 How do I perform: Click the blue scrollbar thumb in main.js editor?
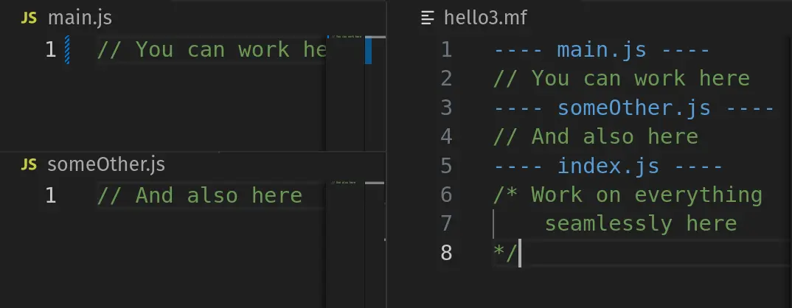pos(368,50)
